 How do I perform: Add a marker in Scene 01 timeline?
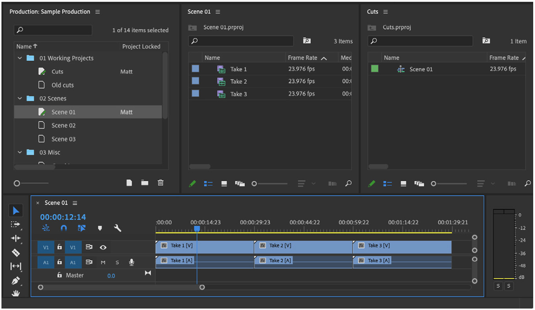tap(100, 228)
